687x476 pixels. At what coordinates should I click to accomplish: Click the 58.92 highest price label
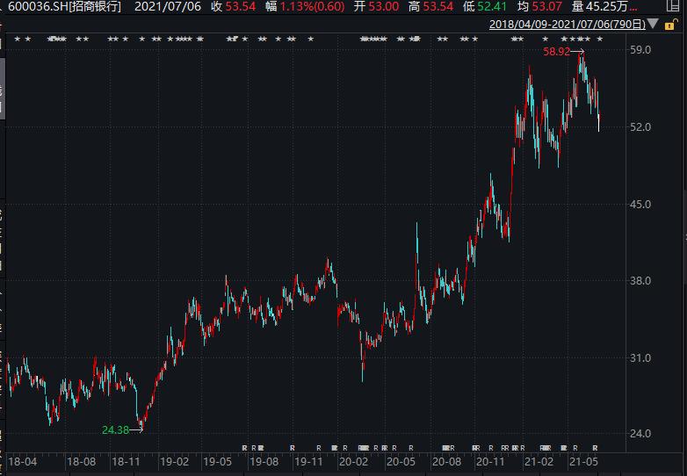(557, 54)
